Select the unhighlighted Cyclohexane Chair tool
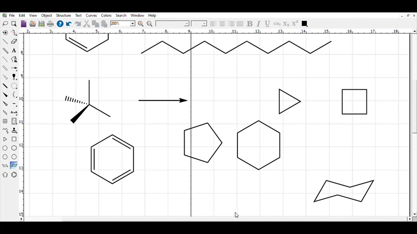The width and height of the screenshot is (417, 234). [5, 166]
